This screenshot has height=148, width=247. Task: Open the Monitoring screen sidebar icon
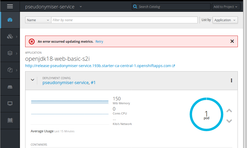(x=10, y=103)
